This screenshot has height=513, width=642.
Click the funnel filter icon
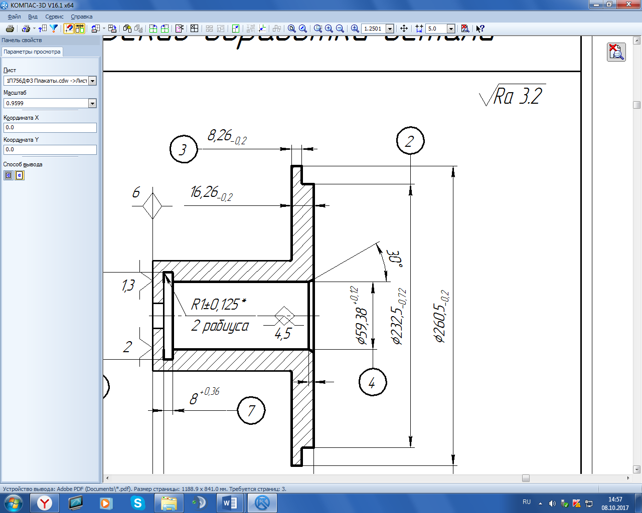(x=54, y=29)
